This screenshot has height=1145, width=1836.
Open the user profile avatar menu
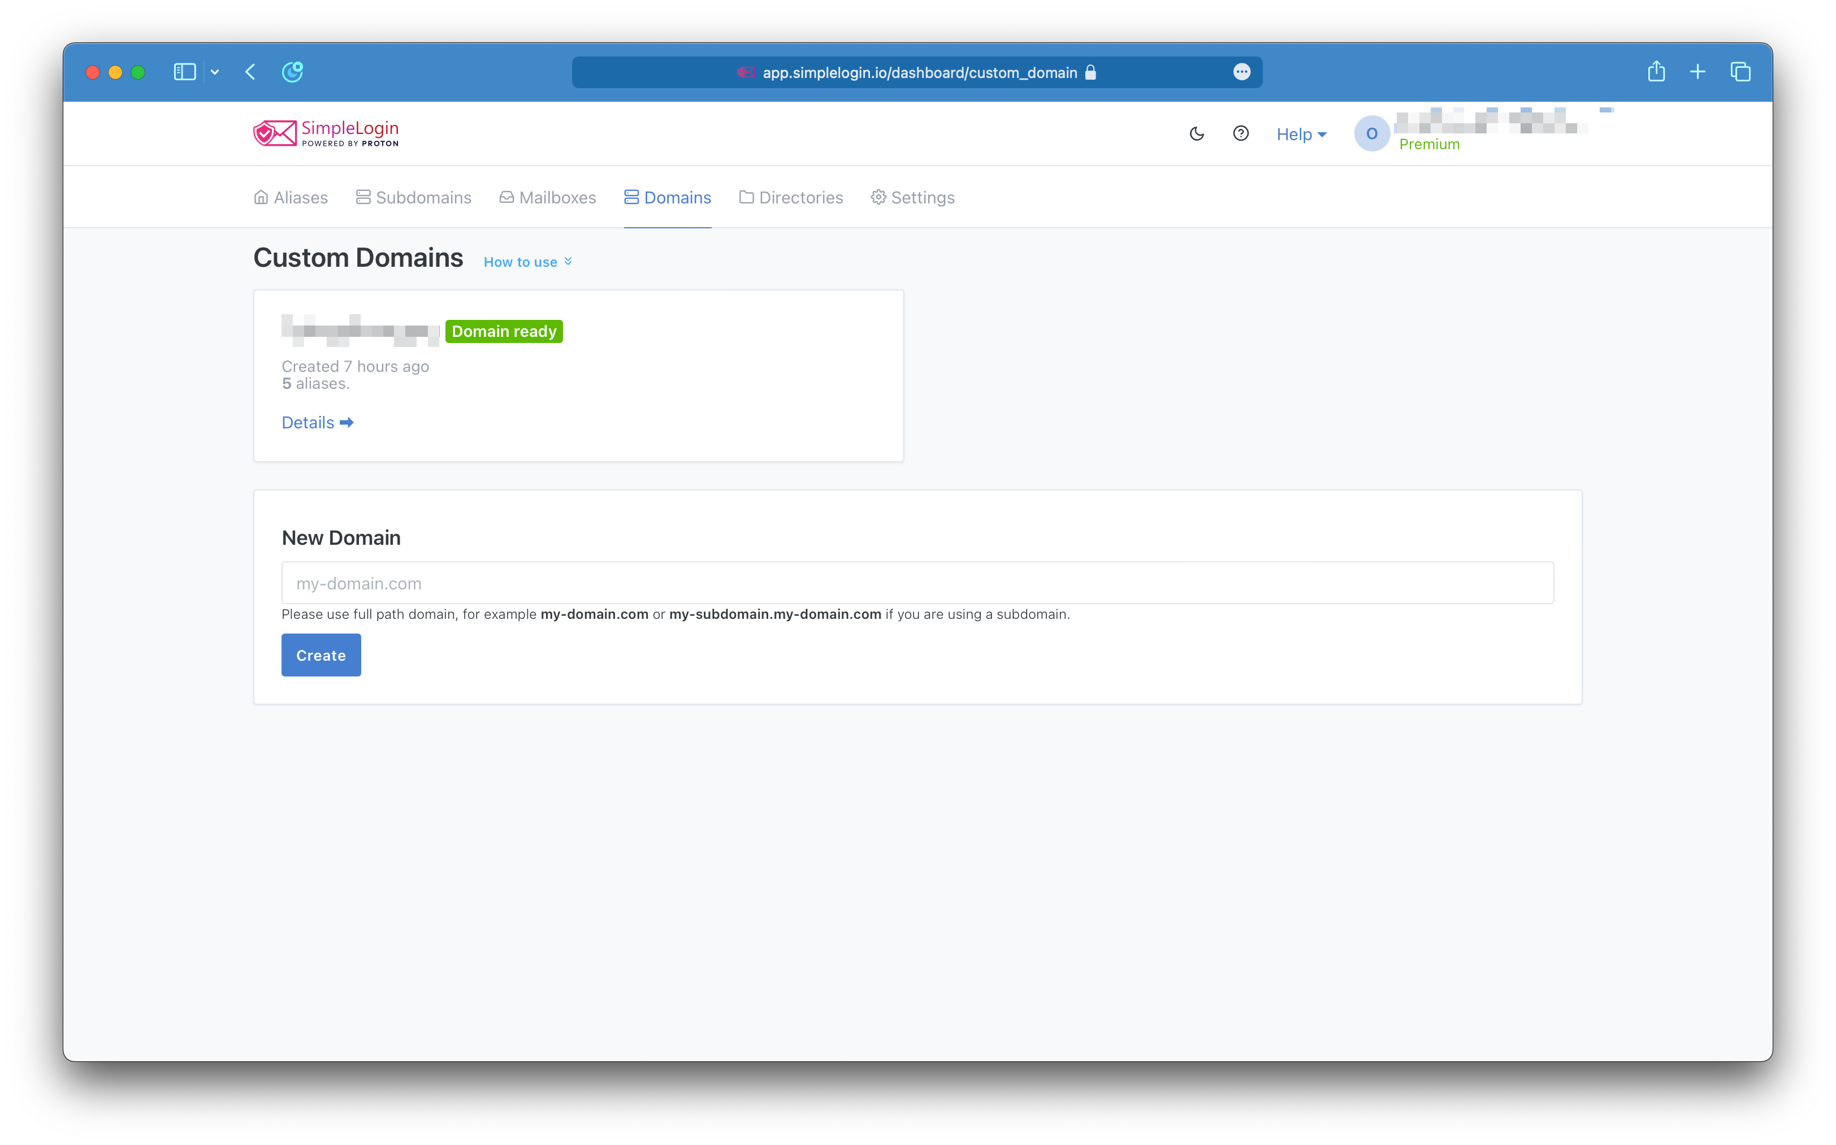1371,134
